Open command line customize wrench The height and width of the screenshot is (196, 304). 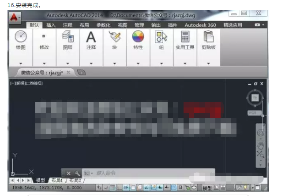pos(77,173)
